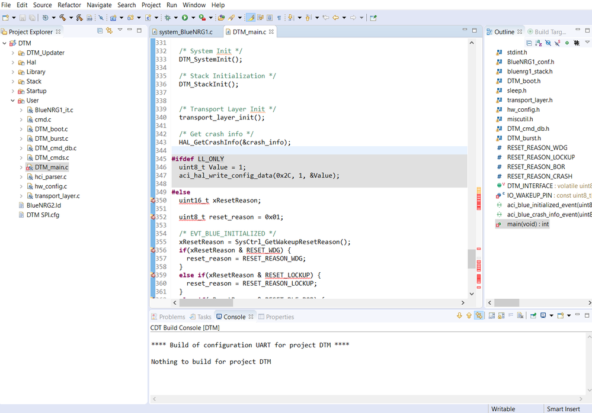Click Next Error arrow in Console toolbar
This screenshot has width=592, height=413.
(x=459, y=316)
